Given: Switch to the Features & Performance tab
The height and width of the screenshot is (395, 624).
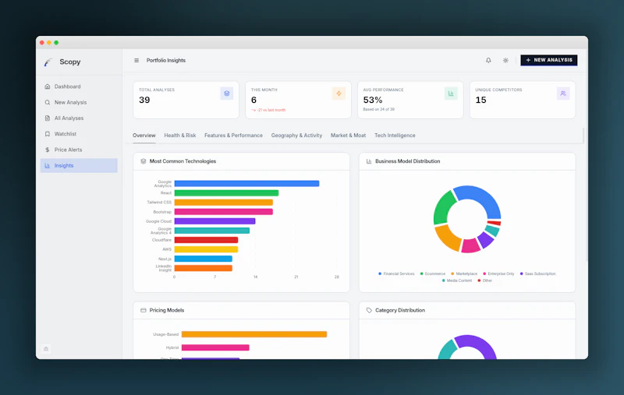Looking at the screenshot, I should tap(233, 136).
